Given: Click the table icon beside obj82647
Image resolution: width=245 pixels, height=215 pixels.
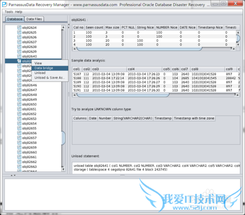Looking at the screenshot, I should point(19,90).
